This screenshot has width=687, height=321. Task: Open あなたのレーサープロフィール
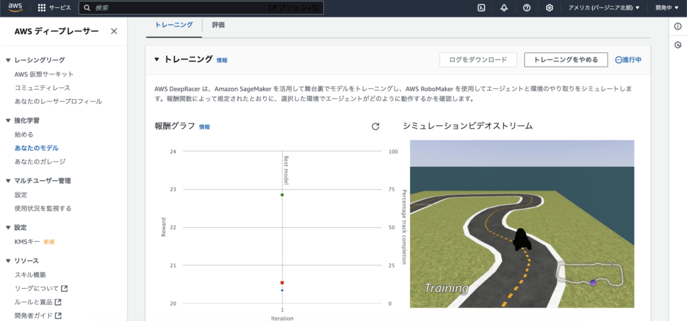58,101
